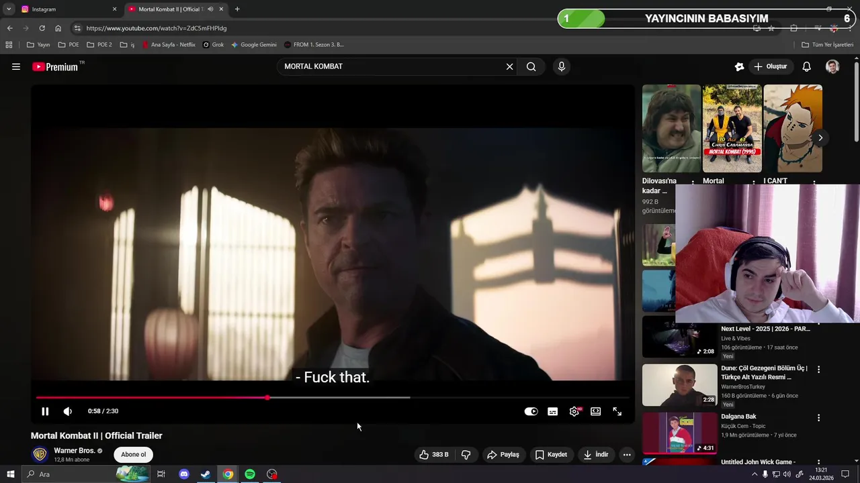Subscribe using the Abone ol button
Image resolution: width=860 pixels, height=483 pixels.
tap(133, 455)
